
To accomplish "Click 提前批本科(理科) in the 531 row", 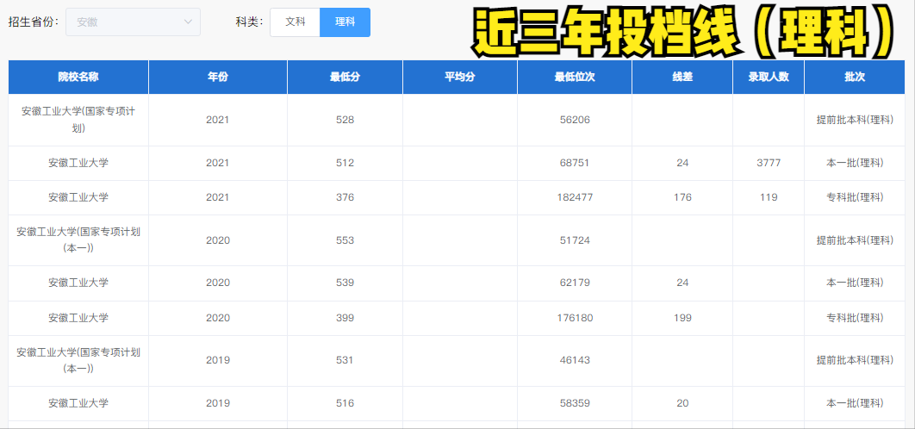I will coord(855,360).
